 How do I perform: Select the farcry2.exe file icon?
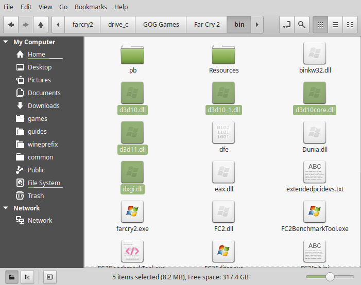point(132,211)
